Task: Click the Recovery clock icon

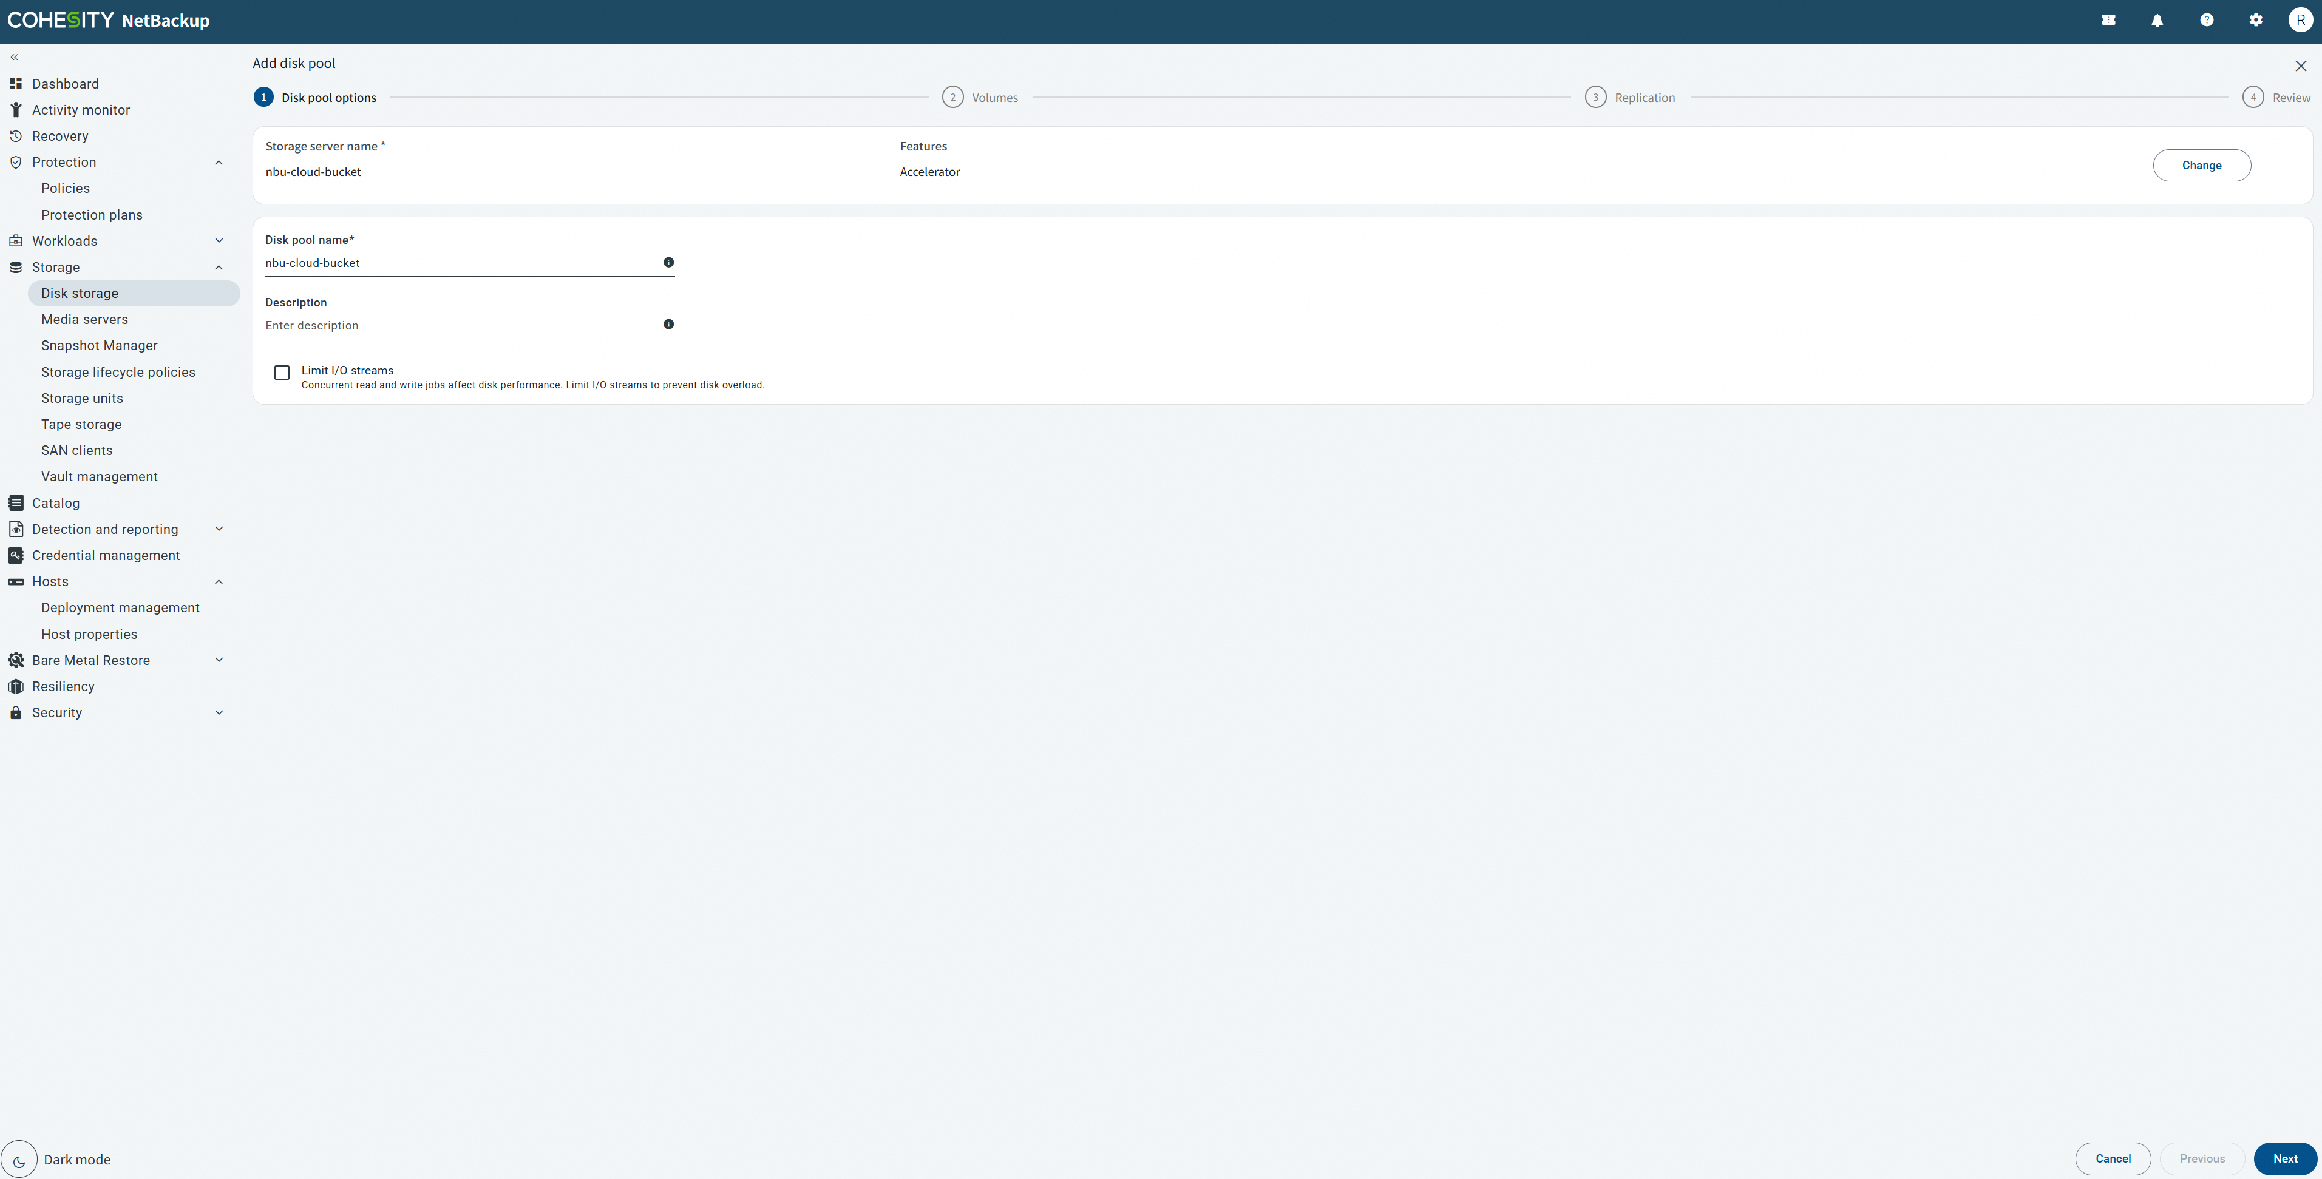Action: pyautogui.click(x=15, y=136)
